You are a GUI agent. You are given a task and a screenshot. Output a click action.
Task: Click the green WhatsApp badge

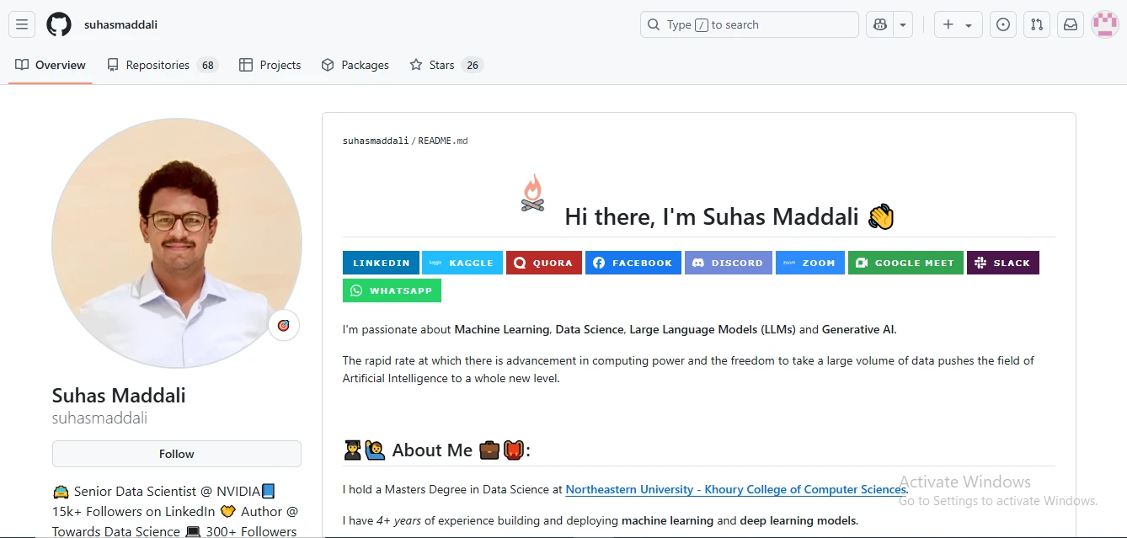(x=392, y=290)
